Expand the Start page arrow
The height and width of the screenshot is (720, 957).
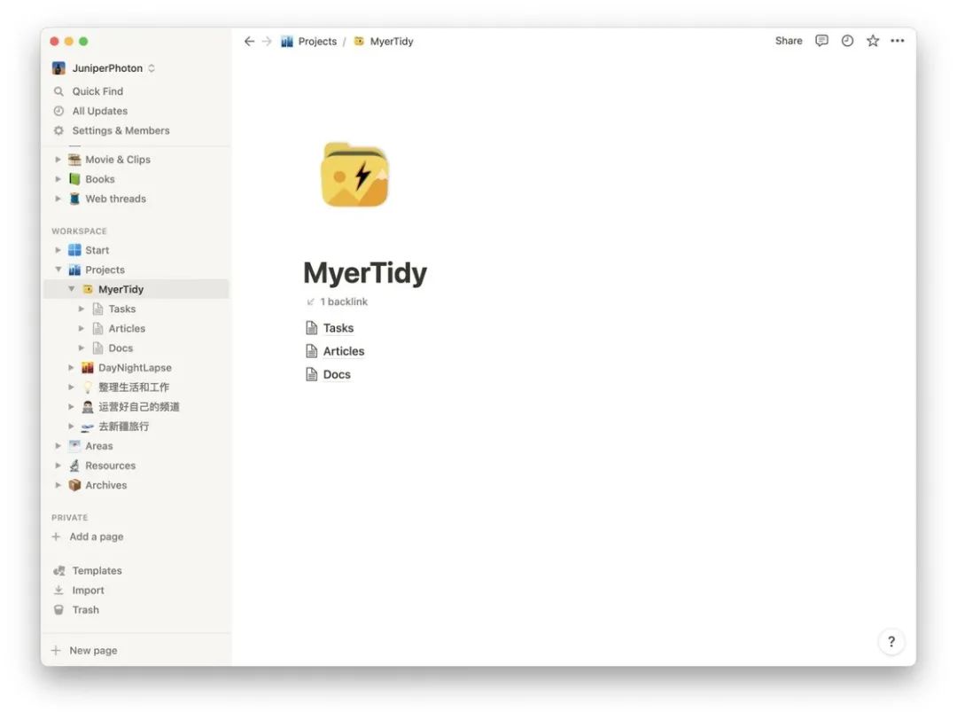tap(58, 250)
